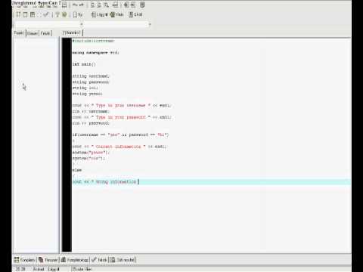Click the 'else' keyword line
Viewport: 363px width, 272px height.
click(x=77, y=170)
